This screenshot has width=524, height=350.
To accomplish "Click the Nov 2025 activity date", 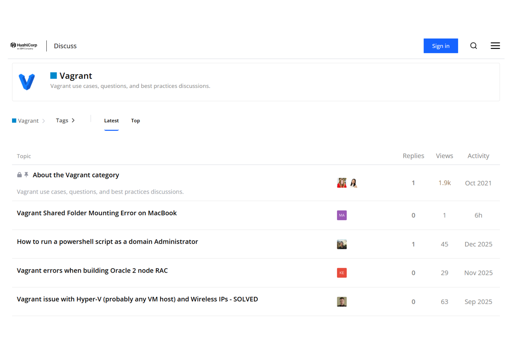I will [x=478, y=273].
